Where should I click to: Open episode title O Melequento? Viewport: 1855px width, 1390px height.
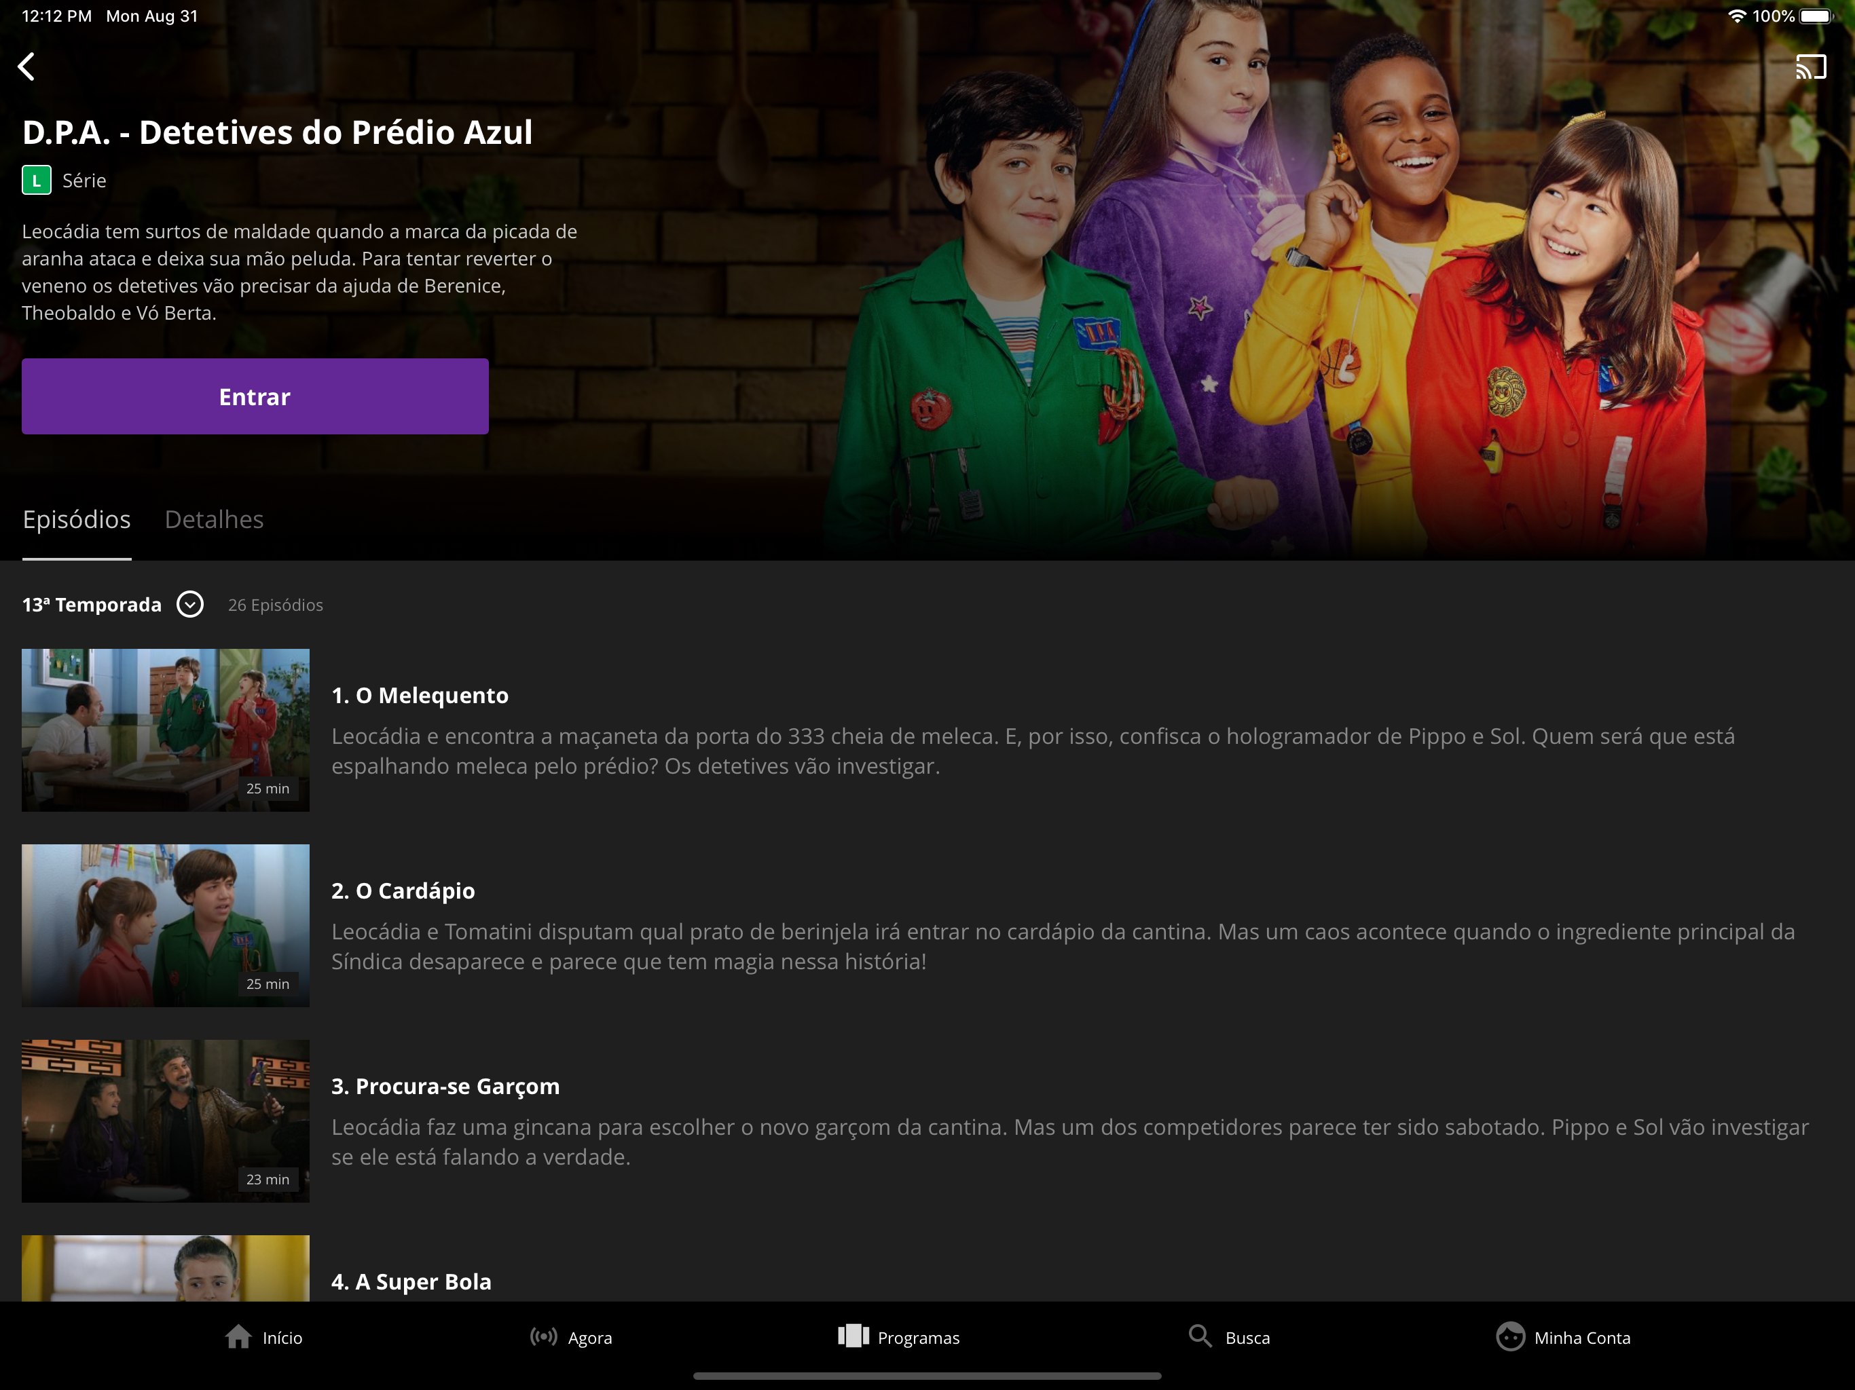tap(420, 695)
